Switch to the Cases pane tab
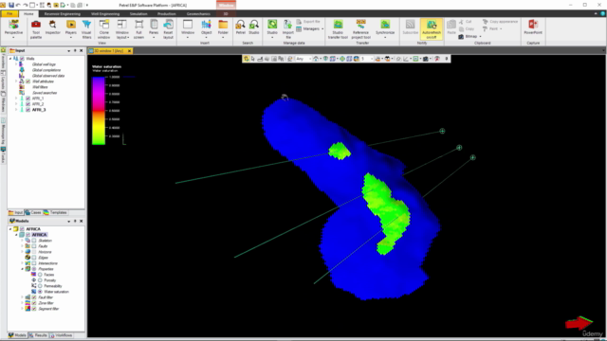607x341 pixels. [33, 212]
